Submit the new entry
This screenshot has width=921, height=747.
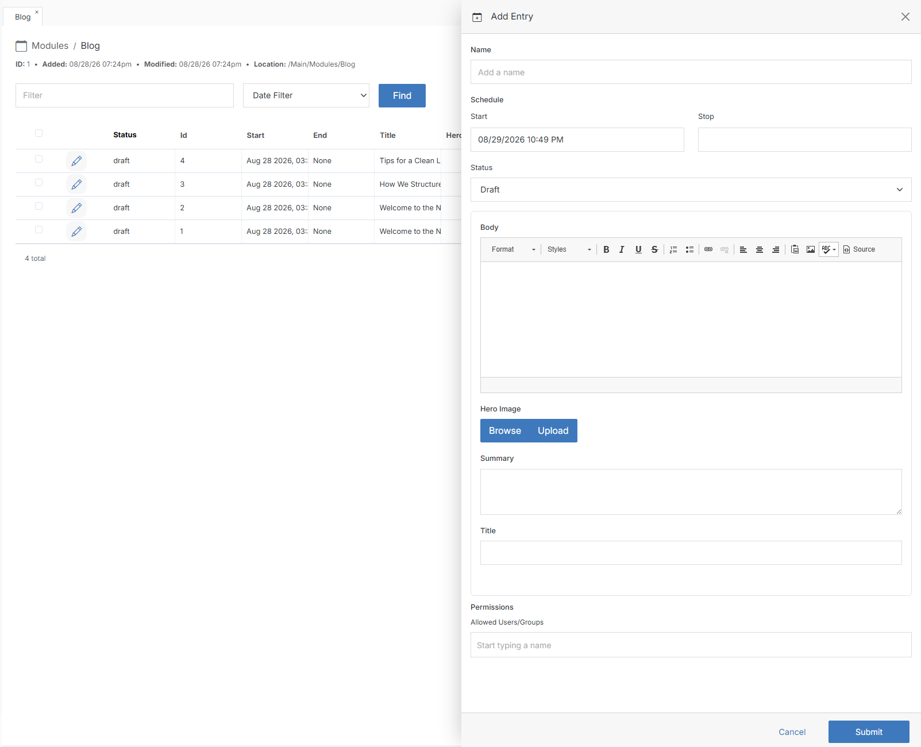click(x=869, y=732)
